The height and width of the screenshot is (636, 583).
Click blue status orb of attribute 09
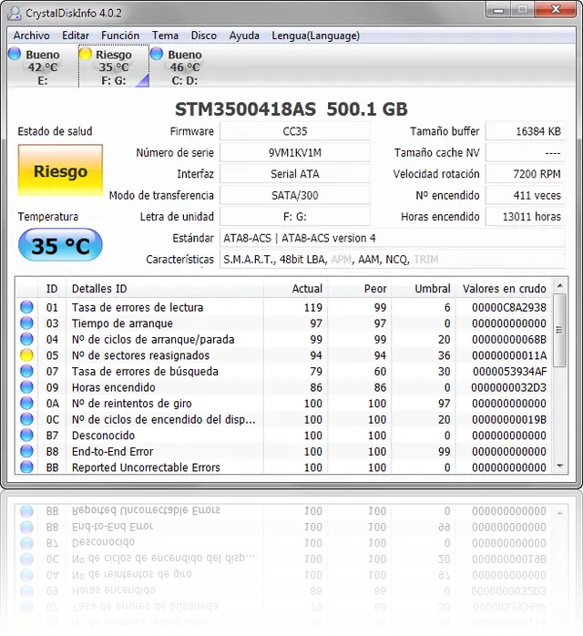click(26, 387)
